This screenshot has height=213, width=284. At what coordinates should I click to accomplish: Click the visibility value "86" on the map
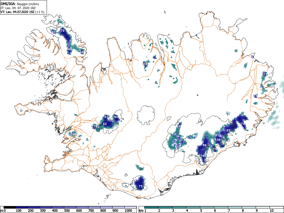(x=204, y=145)
